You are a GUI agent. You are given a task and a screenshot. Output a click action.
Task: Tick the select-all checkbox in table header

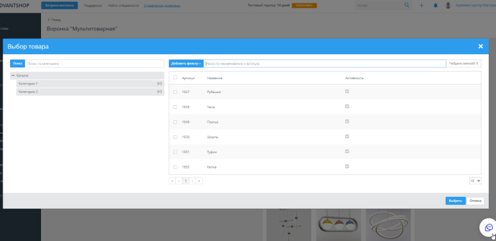[175, 77]
